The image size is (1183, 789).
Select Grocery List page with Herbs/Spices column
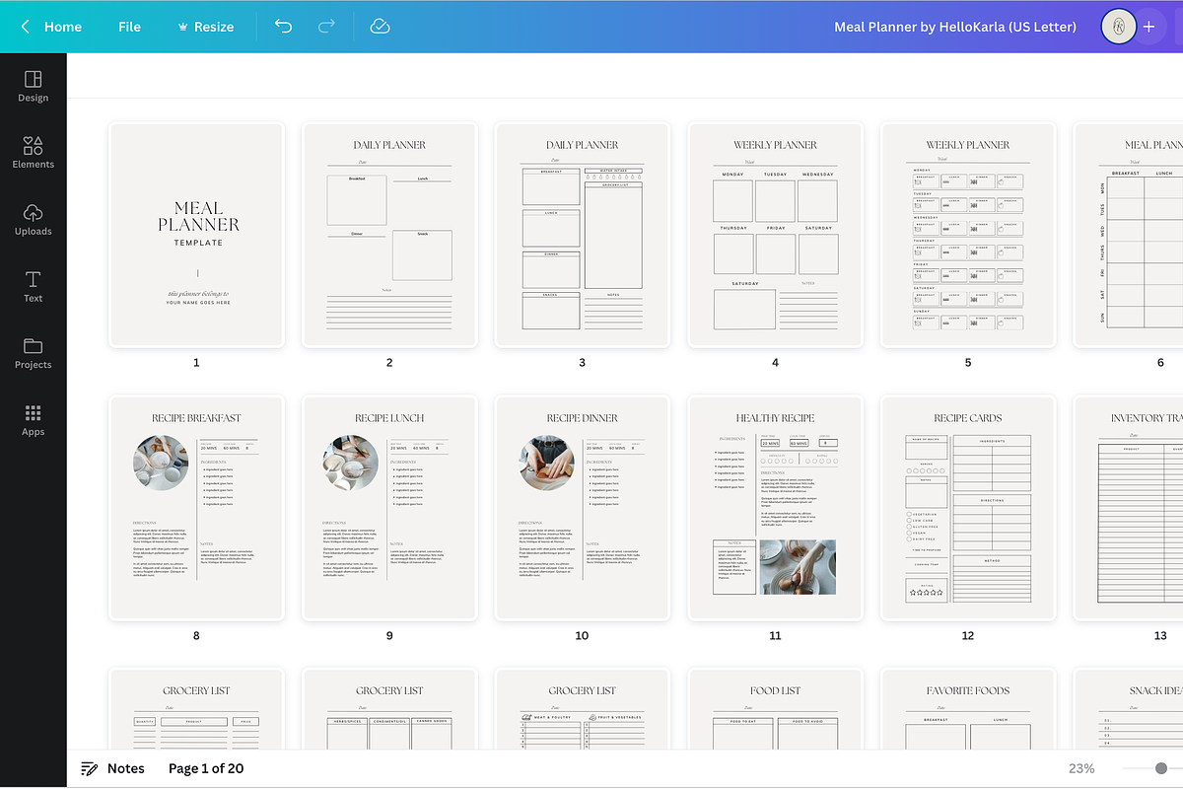point(389,710)
